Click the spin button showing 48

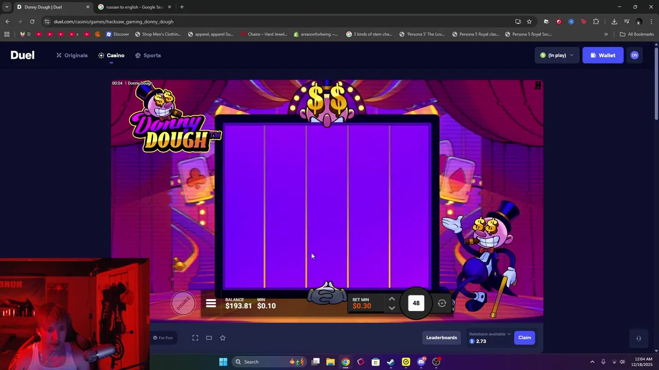click(416, 303)
